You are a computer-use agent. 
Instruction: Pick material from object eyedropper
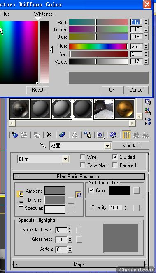43,146
